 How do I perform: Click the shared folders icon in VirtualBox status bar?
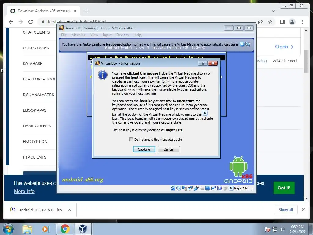pos(202,188)
